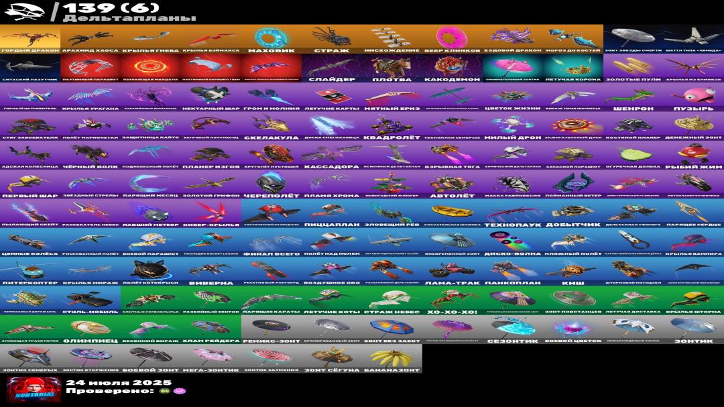Screen dimensions: 724x407
Task: Choose the СТИЛЬ-МОБИЛЬ glider
Action: [x=90, y=301]
